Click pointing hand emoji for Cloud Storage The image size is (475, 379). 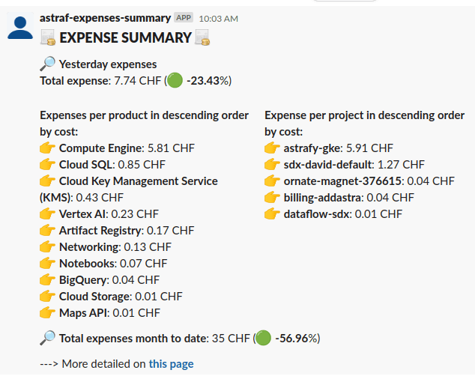47,297
